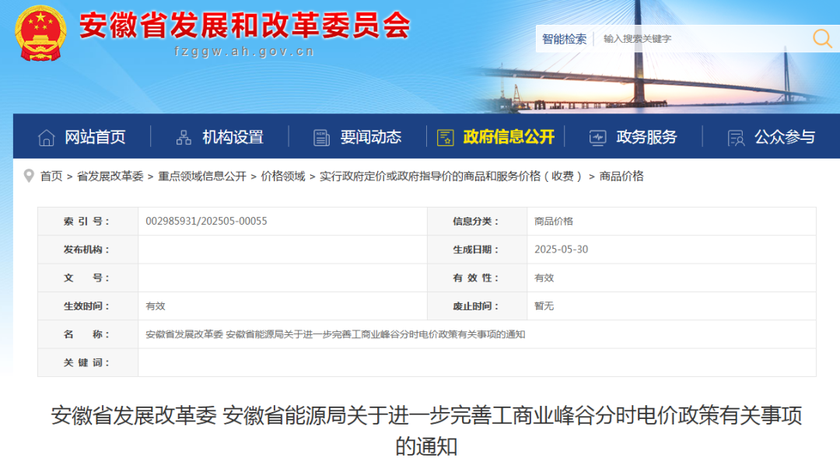Click 价格领域 breadcrumb link
The height and width of the screenshot is (461, 840).
pos(283,176)
